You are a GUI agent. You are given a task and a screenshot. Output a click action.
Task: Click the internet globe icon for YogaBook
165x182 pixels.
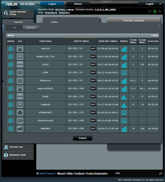(x=11, y=104)
